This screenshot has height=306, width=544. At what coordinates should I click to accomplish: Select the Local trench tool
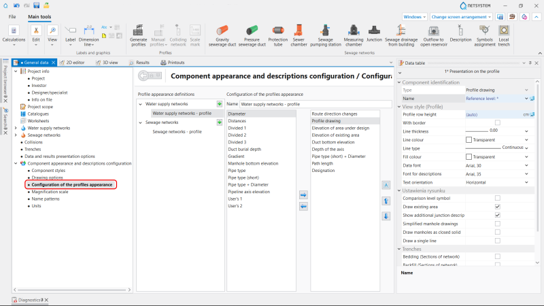(x=504, y=35)
